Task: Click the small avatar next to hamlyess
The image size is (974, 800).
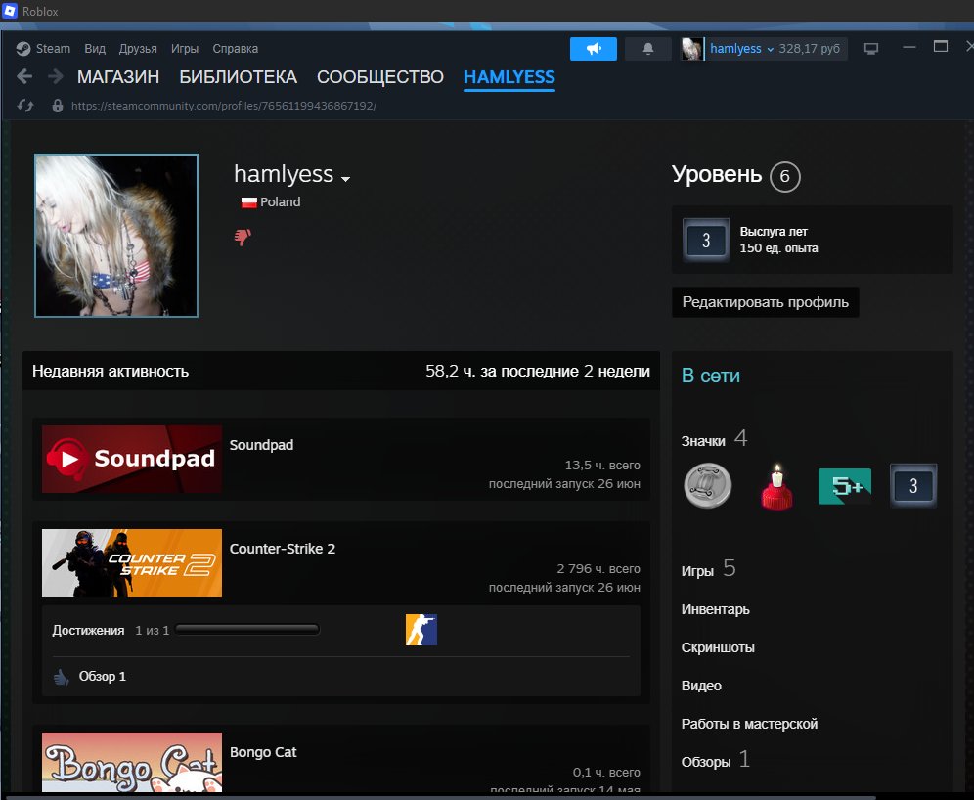Action: 692,49
